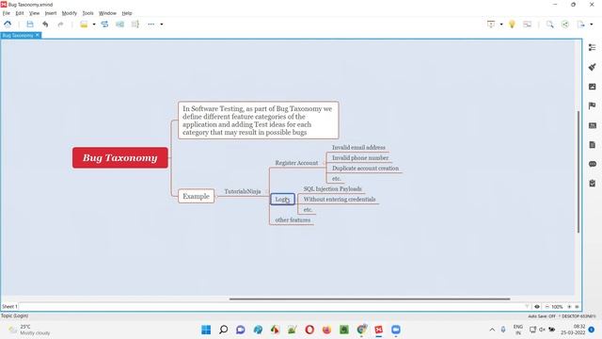Open the Image gallery panel
Image resolution: width=602 pixels, height=339 pixels.
coord(592,87)
